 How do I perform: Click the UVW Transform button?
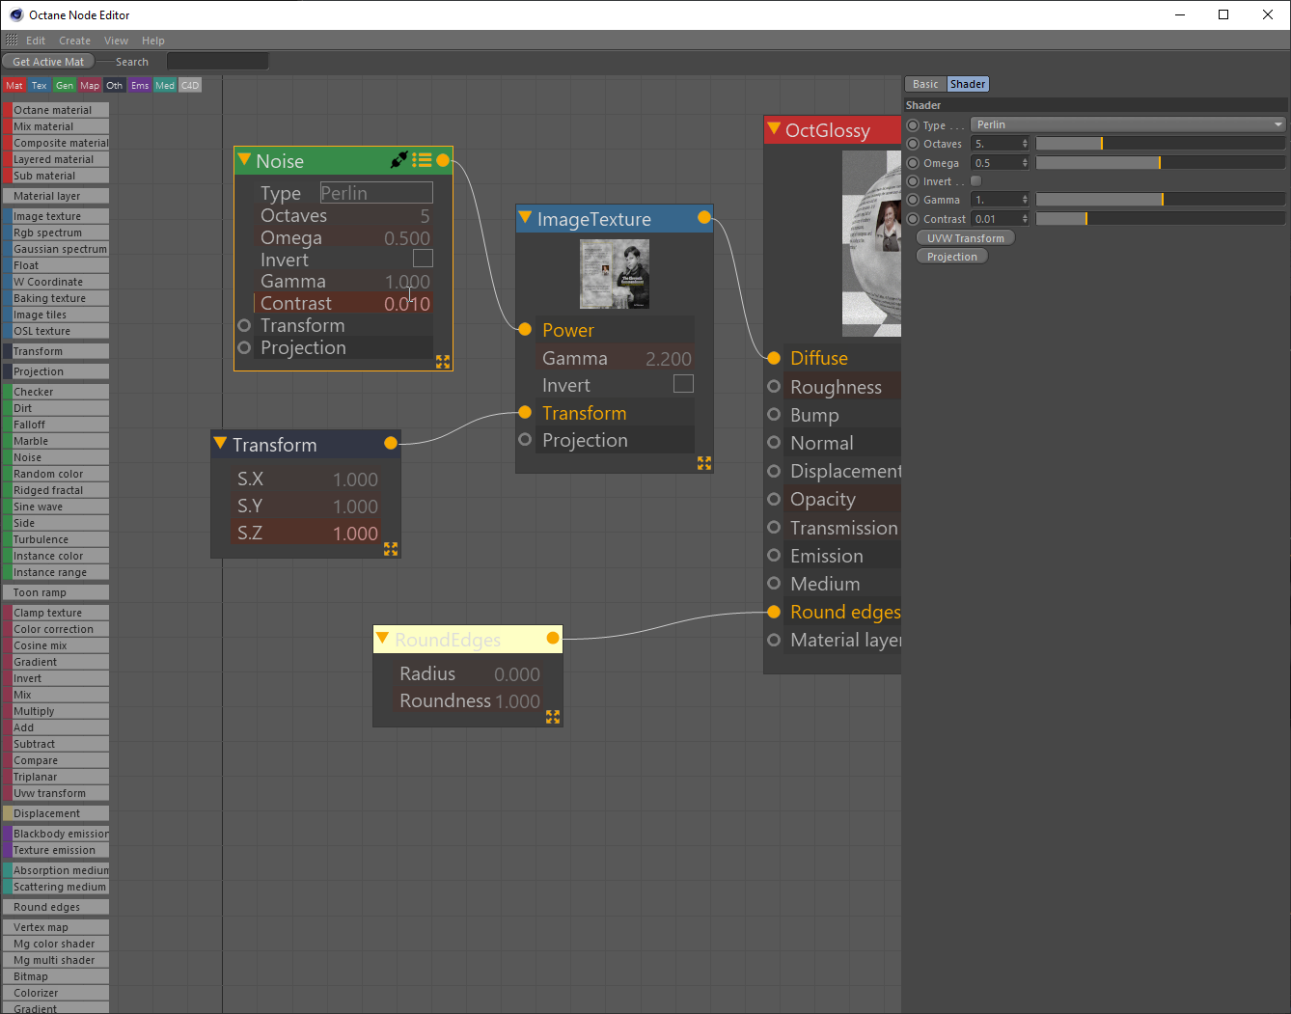click(965, 238)
